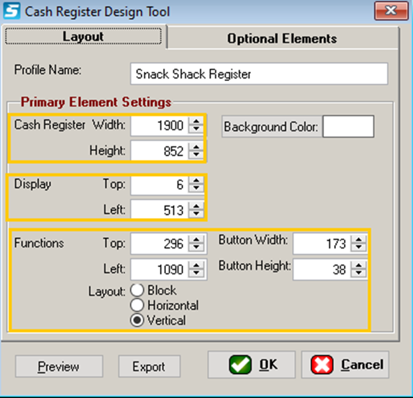Increase Functions Top value with up arrow
Image resolution: width=413 pixels, height=398 pixels.
(x=195, y=241)
